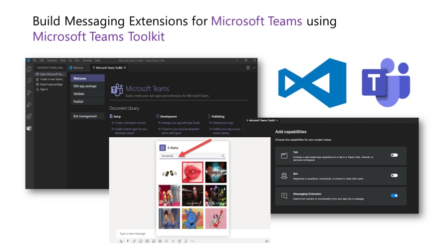Open Enable custom apps for developer tenant link
Viewport: 439px width, 247px height.
click(x=131, y=131)
